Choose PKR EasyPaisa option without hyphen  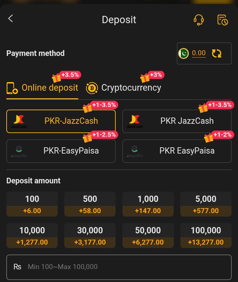(177, 151)
